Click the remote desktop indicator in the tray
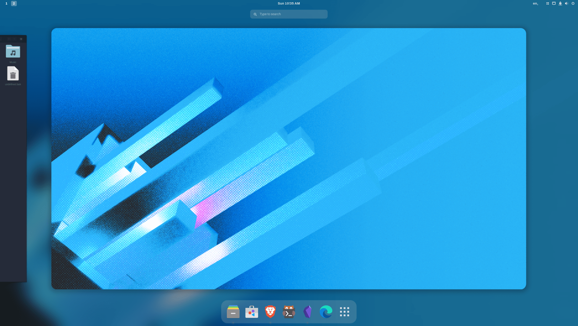The image size is (578, 326). [560, 3]
